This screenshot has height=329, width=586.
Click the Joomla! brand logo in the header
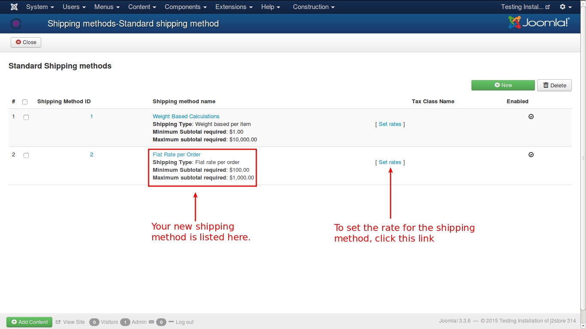coord(539,23)
